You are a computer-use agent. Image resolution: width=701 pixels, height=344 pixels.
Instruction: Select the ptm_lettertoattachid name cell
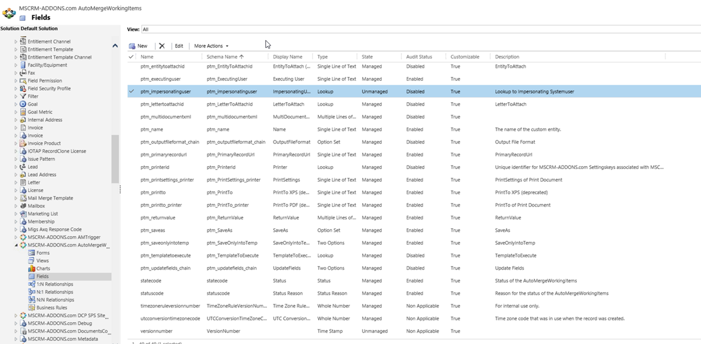tap(162, 104)
